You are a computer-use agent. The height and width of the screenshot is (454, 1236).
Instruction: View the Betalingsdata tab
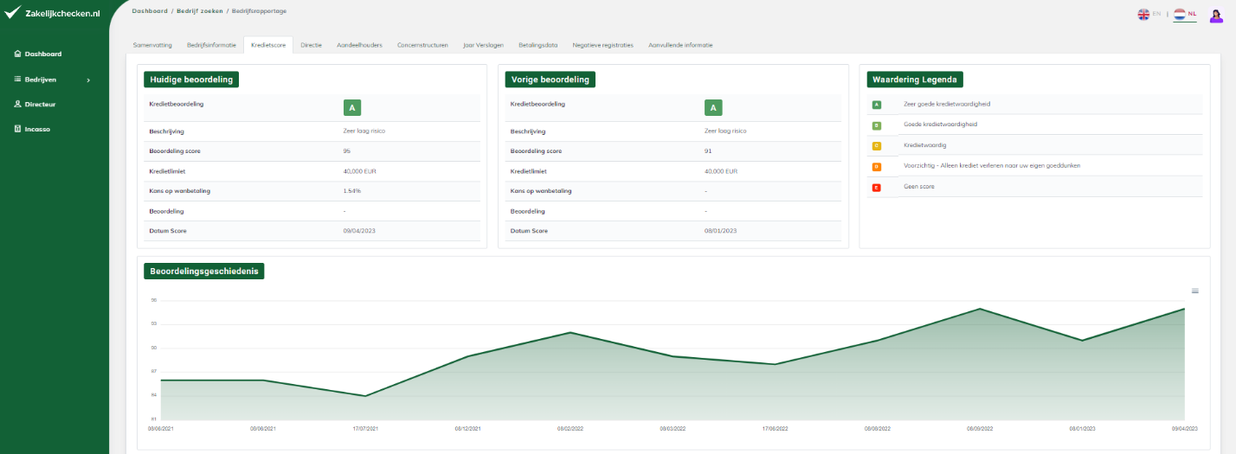pyautogui.click(x=538, y=44)
